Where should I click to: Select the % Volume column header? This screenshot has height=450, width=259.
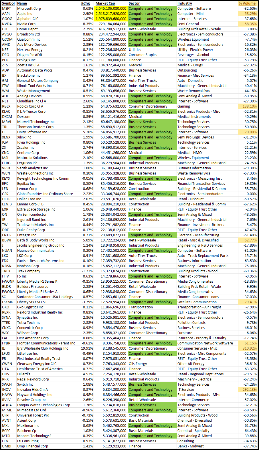click(247, 3)
